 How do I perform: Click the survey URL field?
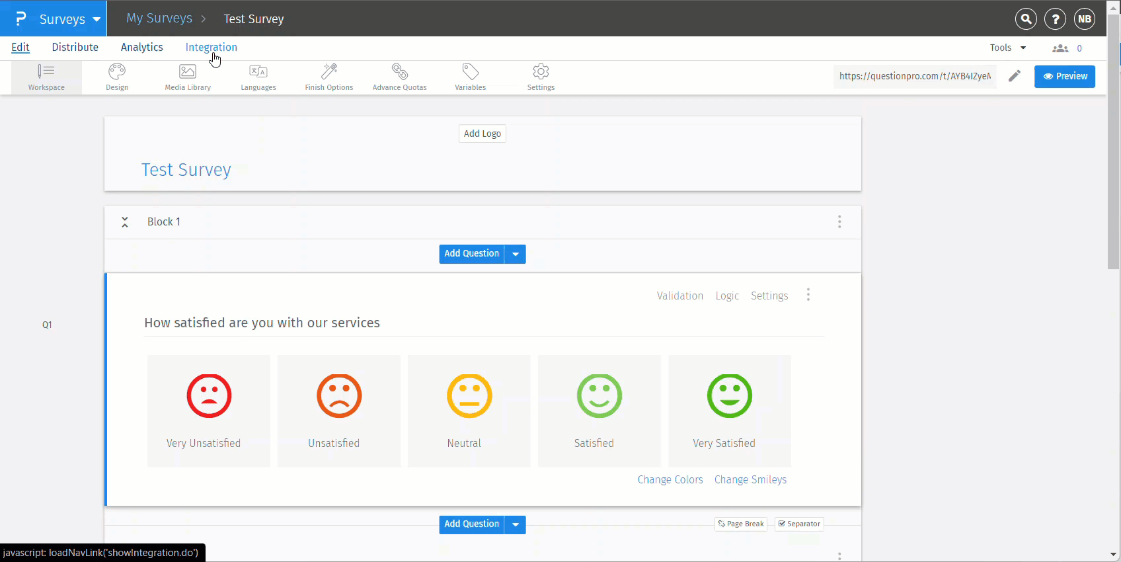coord(915,76)
